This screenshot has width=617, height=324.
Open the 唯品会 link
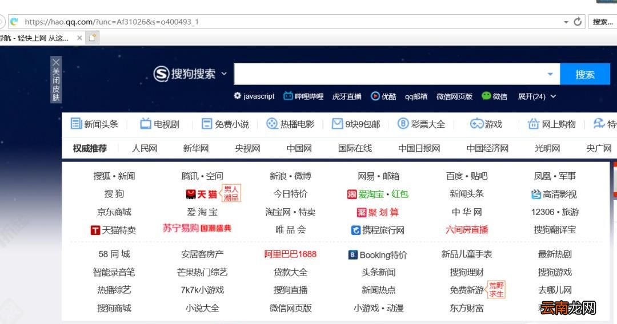pyautogui.click(x=290, y=230)
